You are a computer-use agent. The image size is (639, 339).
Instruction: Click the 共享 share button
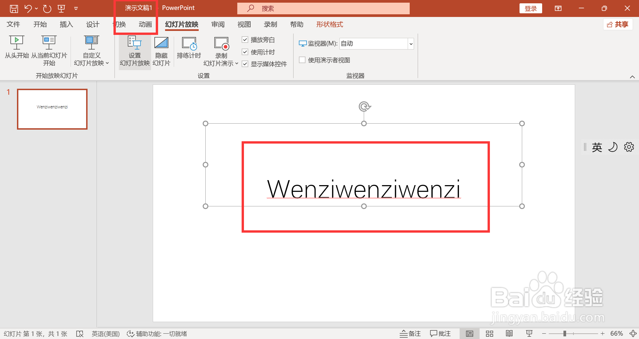click(618, 24)
